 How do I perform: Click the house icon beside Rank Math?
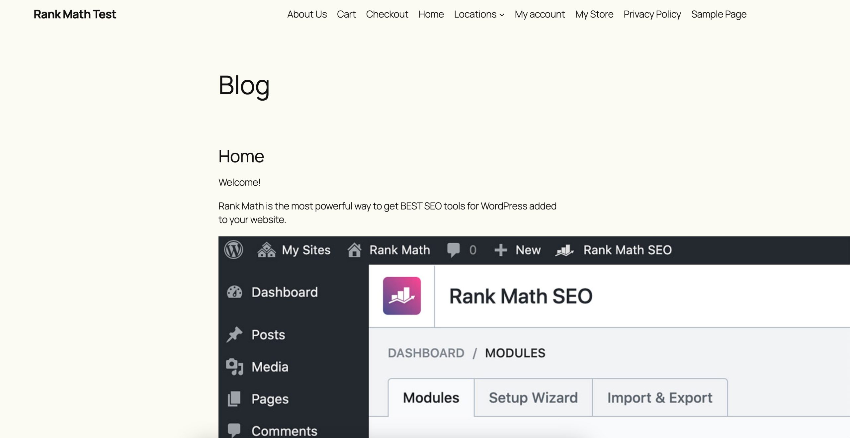pos(354,250)
